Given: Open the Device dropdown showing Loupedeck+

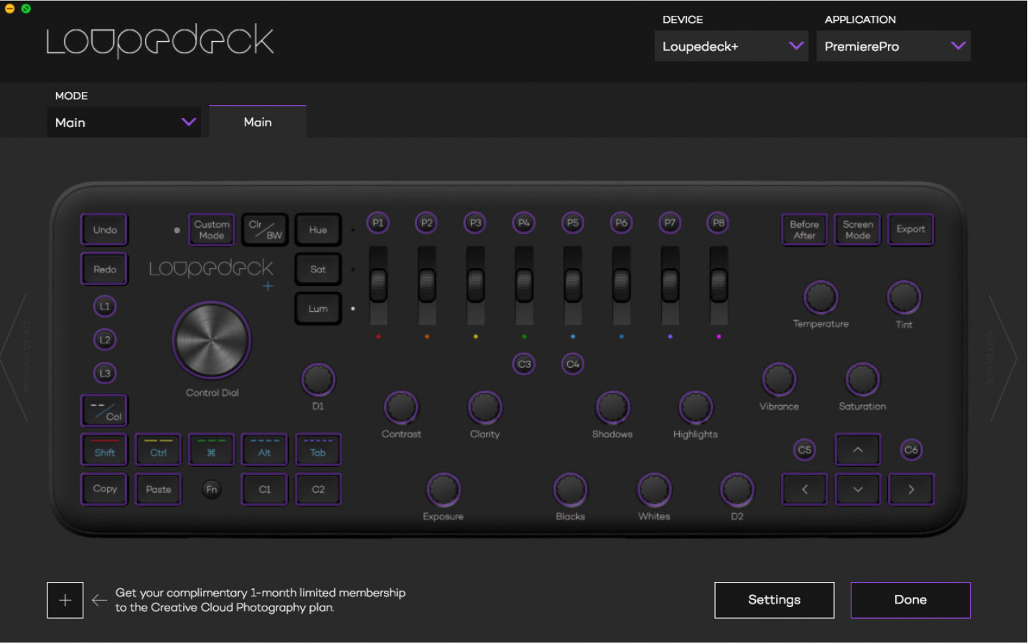Looking at the screenshot, I should tap(732, 46).
